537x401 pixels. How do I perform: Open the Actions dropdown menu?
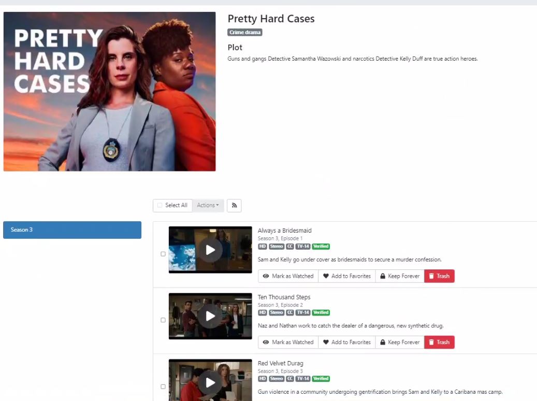208,206
